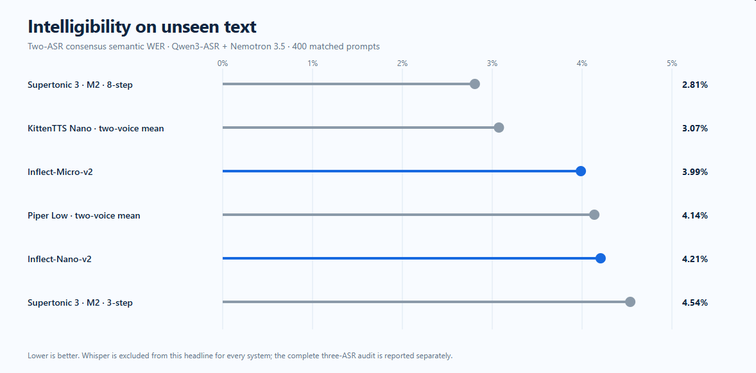Click the 2.81% value label
Image resolution: width=756 pixels, height=373 pixels.
click(x=695, y=85)
